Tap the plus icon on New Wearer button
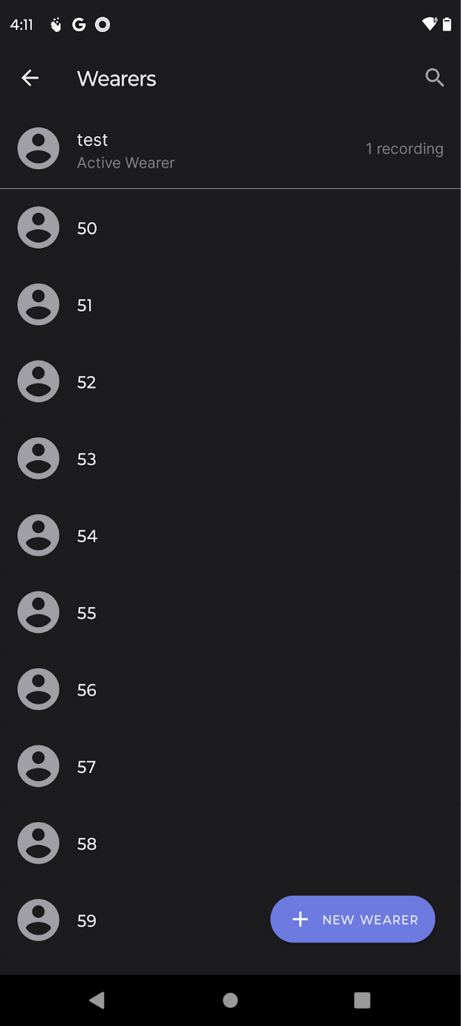The height and width of the screenshot is (1026, 461). point(300,920)
